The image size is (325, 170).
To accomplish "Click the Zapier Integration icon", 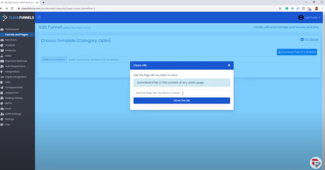I will [x=2, y=77].
